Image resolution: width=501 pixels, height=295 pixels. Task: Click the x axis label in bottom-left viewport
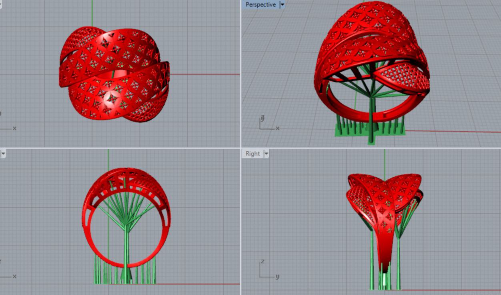(x=14, y=276)
